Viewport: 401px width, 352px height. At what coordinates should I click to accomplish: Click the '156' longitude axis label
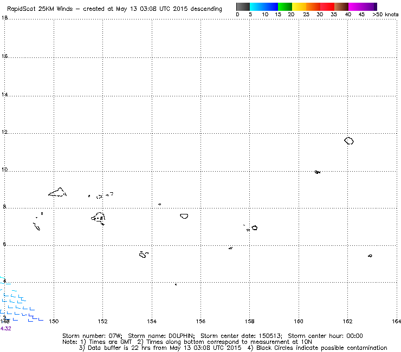tap(200, 321)
